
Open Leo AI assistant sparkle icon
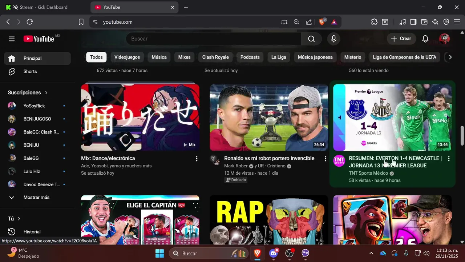pyautogui.click(x=435, y=22)
